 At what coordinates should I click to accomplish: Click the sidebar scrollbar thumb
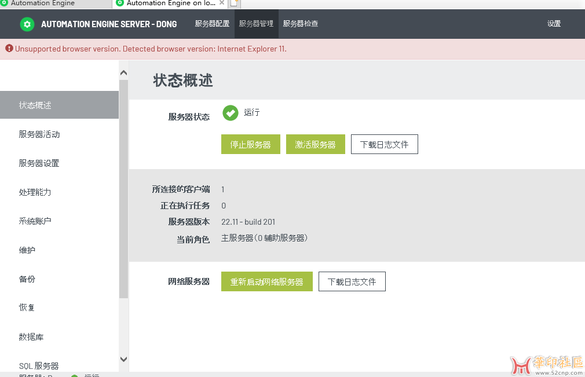tap(124, 189)
